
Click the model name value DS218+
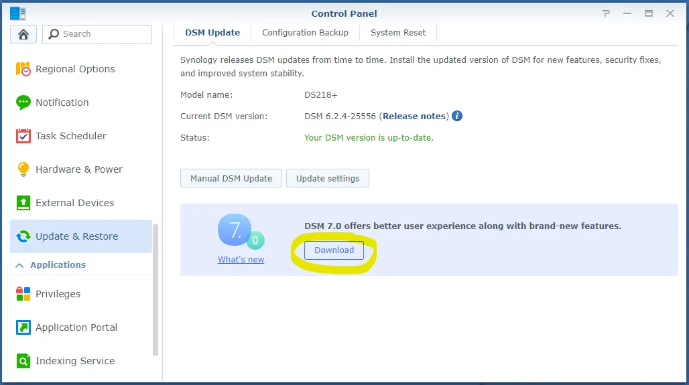(321, 95)
